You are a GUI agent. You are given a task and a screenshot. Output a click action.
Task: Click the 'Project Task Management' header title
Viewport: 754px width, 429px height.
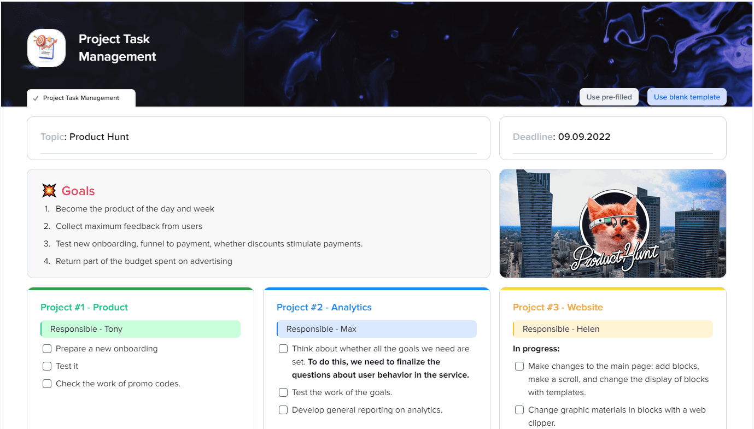click(118, 48)
